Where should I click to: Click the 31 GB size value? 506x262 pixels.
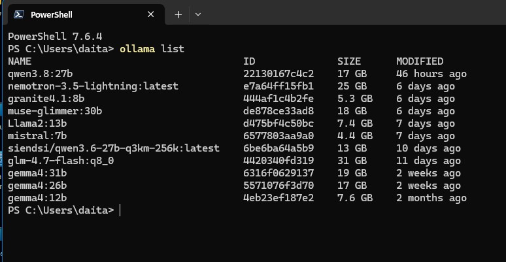pos(352,161)
